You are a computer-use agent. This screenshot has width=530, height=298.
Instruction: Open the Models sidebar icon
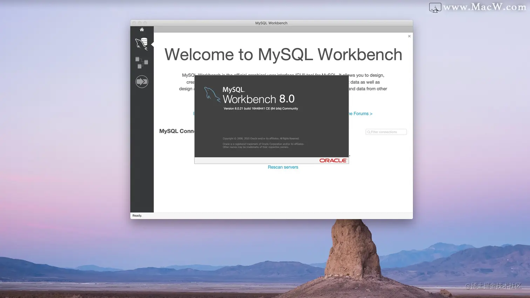[142, 63]
